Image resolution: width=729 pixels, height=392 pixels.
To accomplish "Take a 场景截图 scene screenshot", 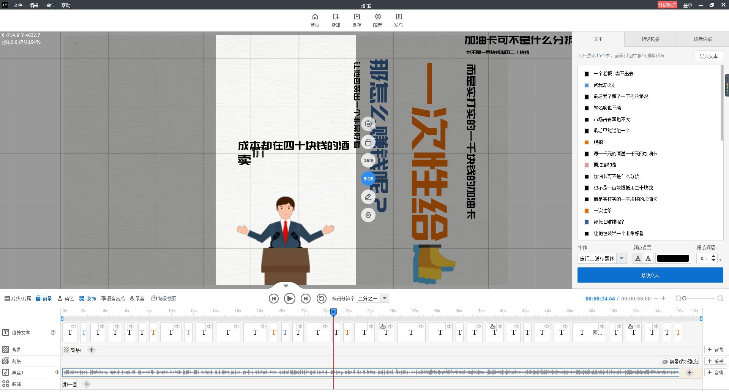I will click(164, 299).
